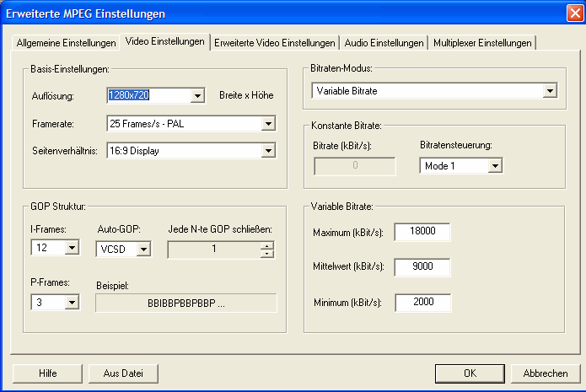
Task: Open the Bitraten-Modus dropdown
Action: point(549,90)
